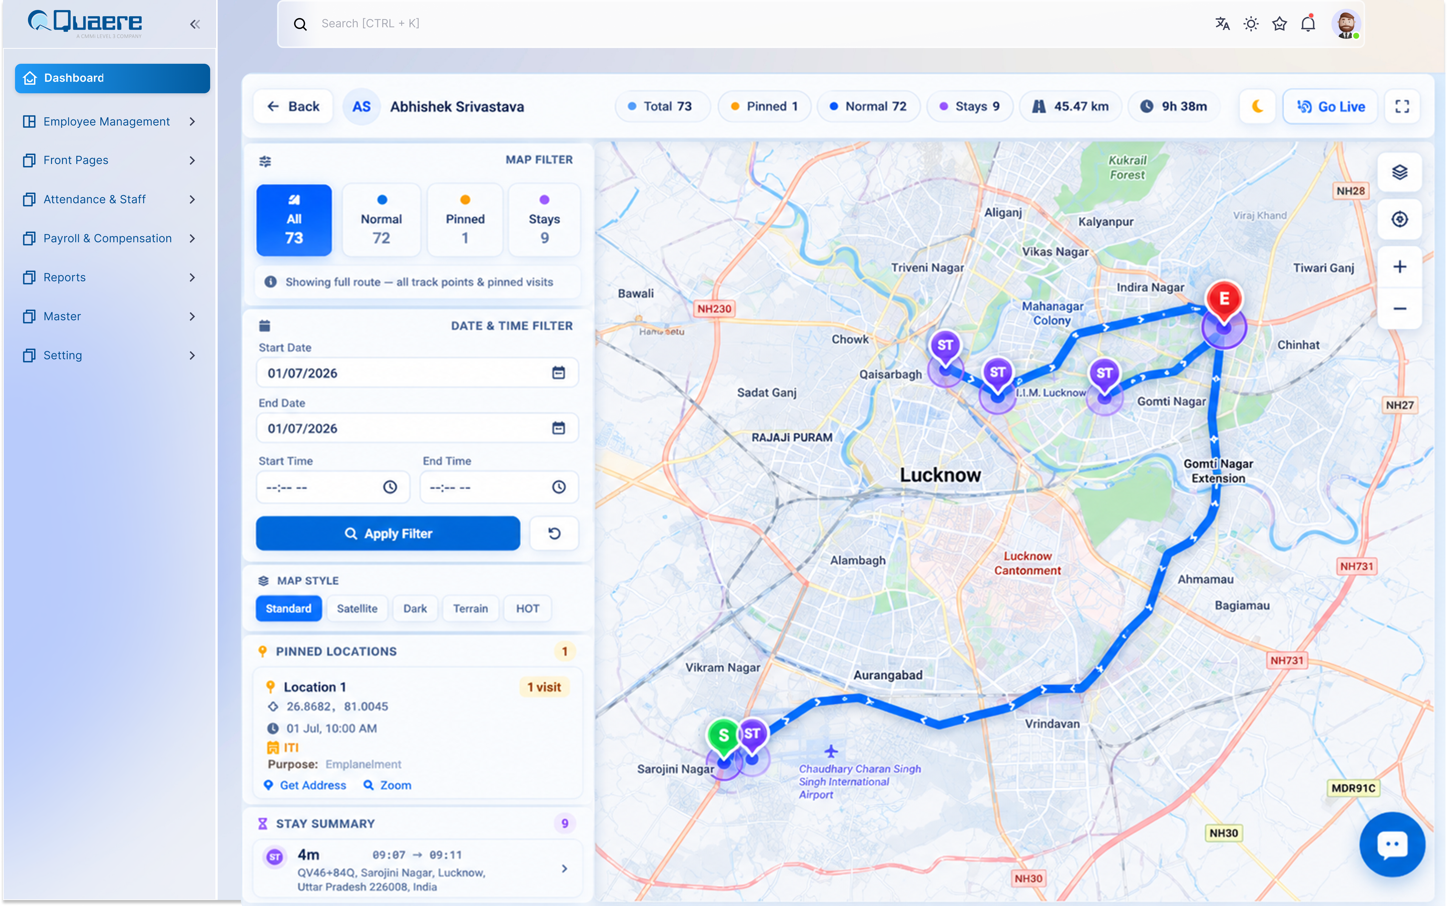The image size is (1447, 906).
Task: Open End Time clock picker
Action: click(x=558, y=487)
